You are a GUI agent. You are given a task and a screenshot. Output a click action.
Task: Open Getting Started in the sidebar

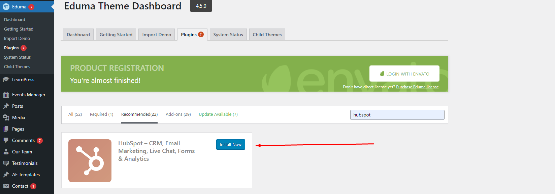click(x=19, y=29)
